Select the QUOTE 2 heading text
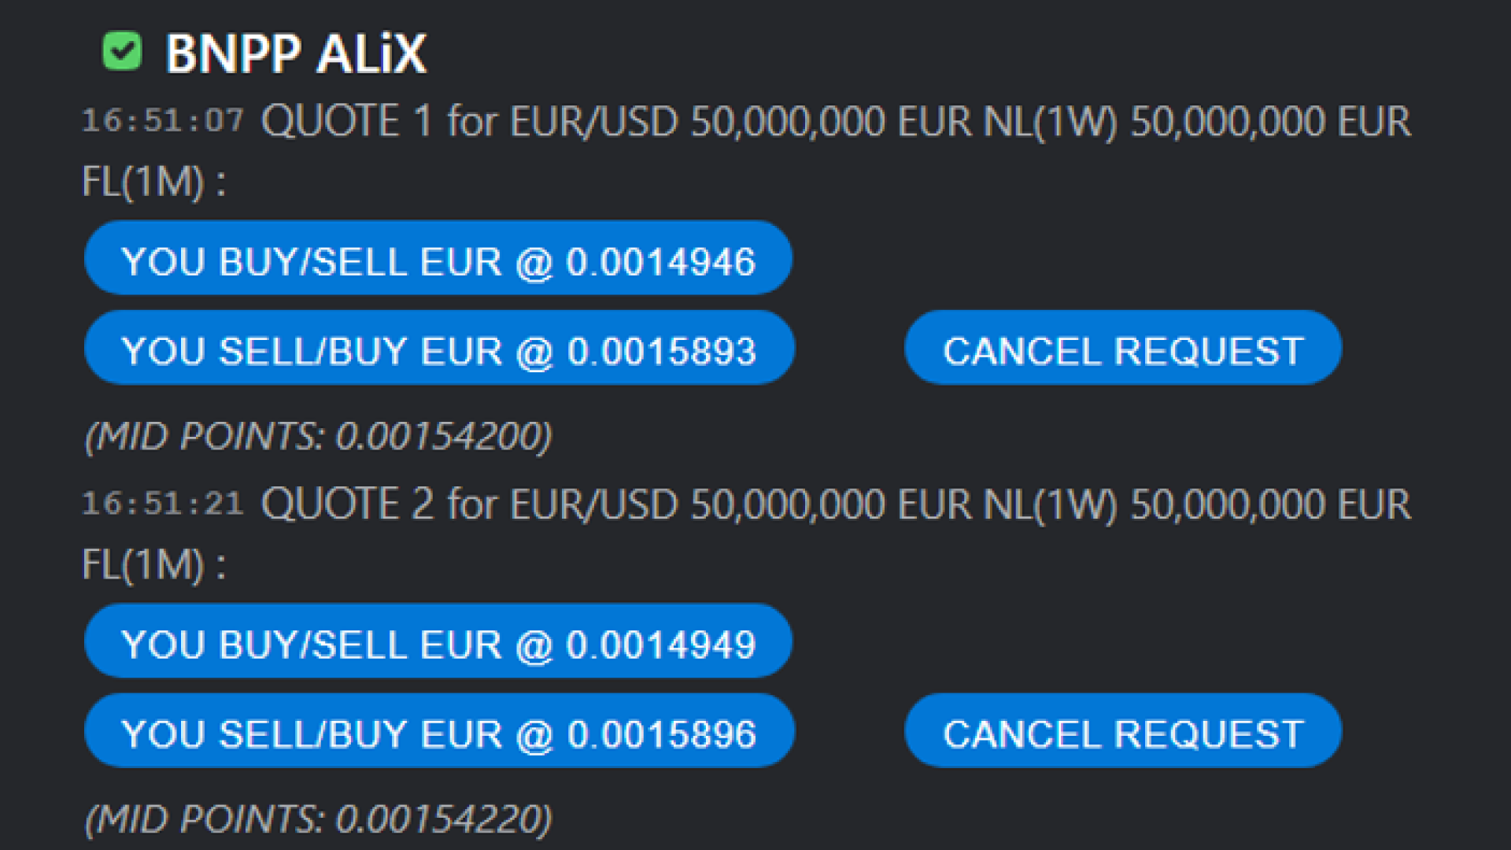Viewport: 1511px width, 850px height. [x=346, y=504]
